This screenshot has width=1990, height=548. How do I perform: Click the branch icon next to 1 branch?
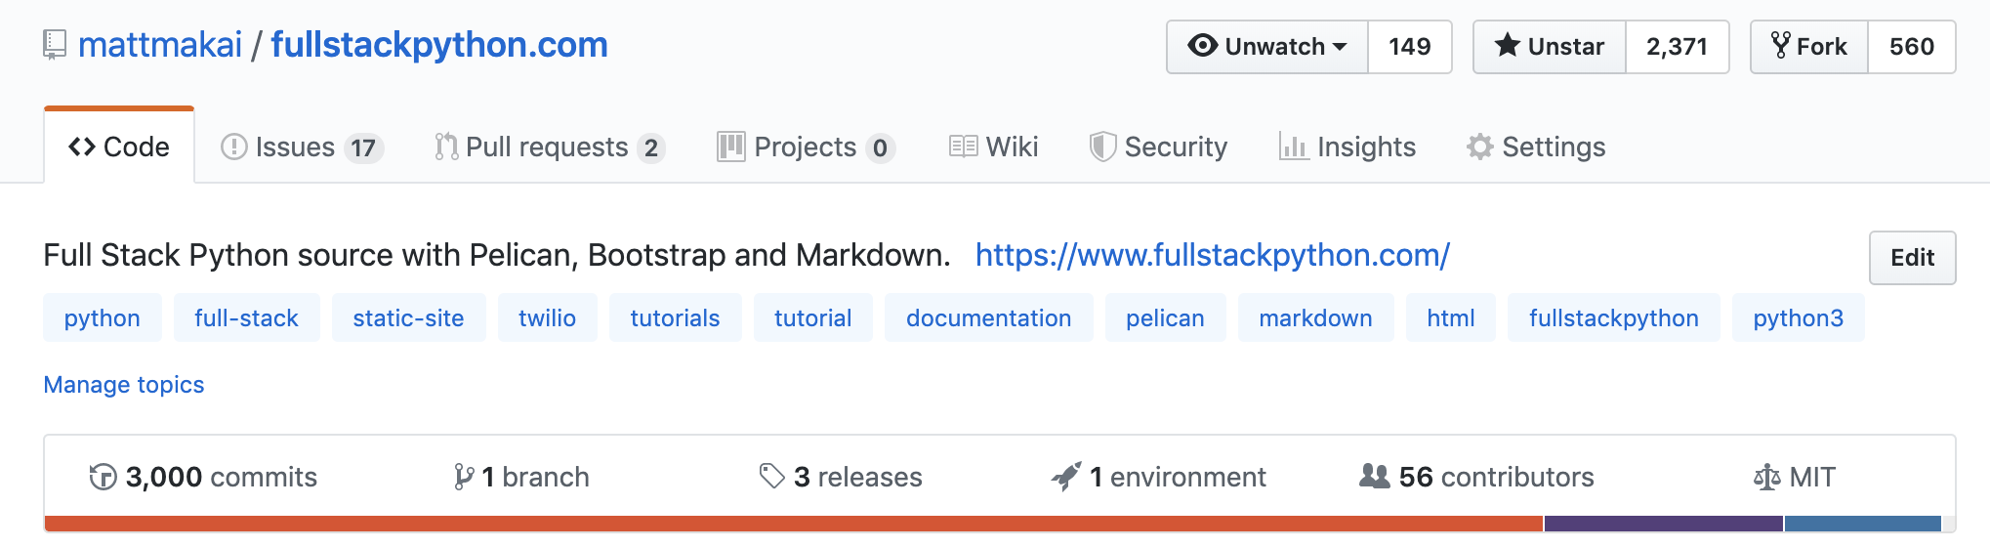pos(464,477)
